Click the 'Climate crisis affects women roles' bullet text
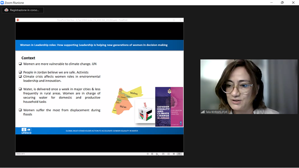Viewport: 299px width, 168px height. coord(62,79)
